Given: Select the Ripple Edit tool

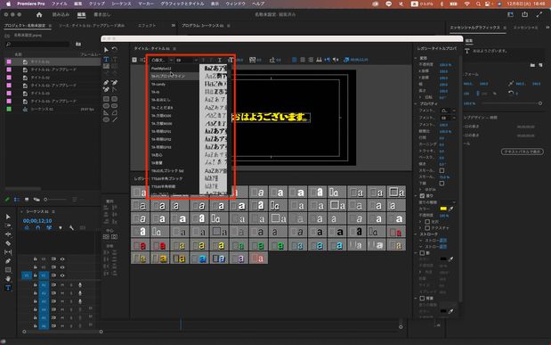Looking at the screenshot, I should tap(8, 234).
